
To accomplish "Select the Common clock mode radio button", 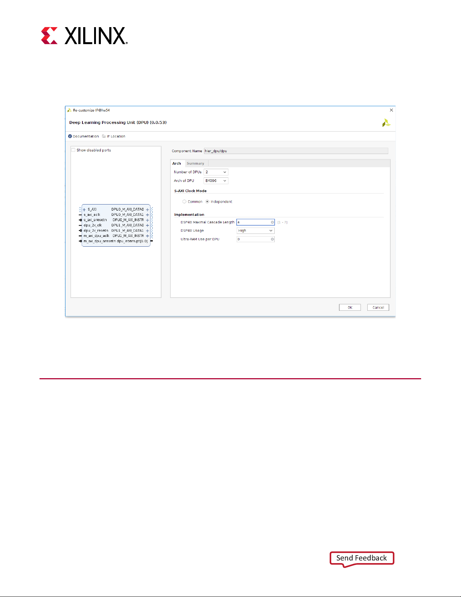I will pyautogui.click(x=184, y=202).
